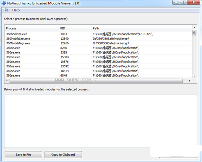This screenshot has height=162, width=202.
Task: Click the PID cell 12456
Action: [x=65, y=43]
